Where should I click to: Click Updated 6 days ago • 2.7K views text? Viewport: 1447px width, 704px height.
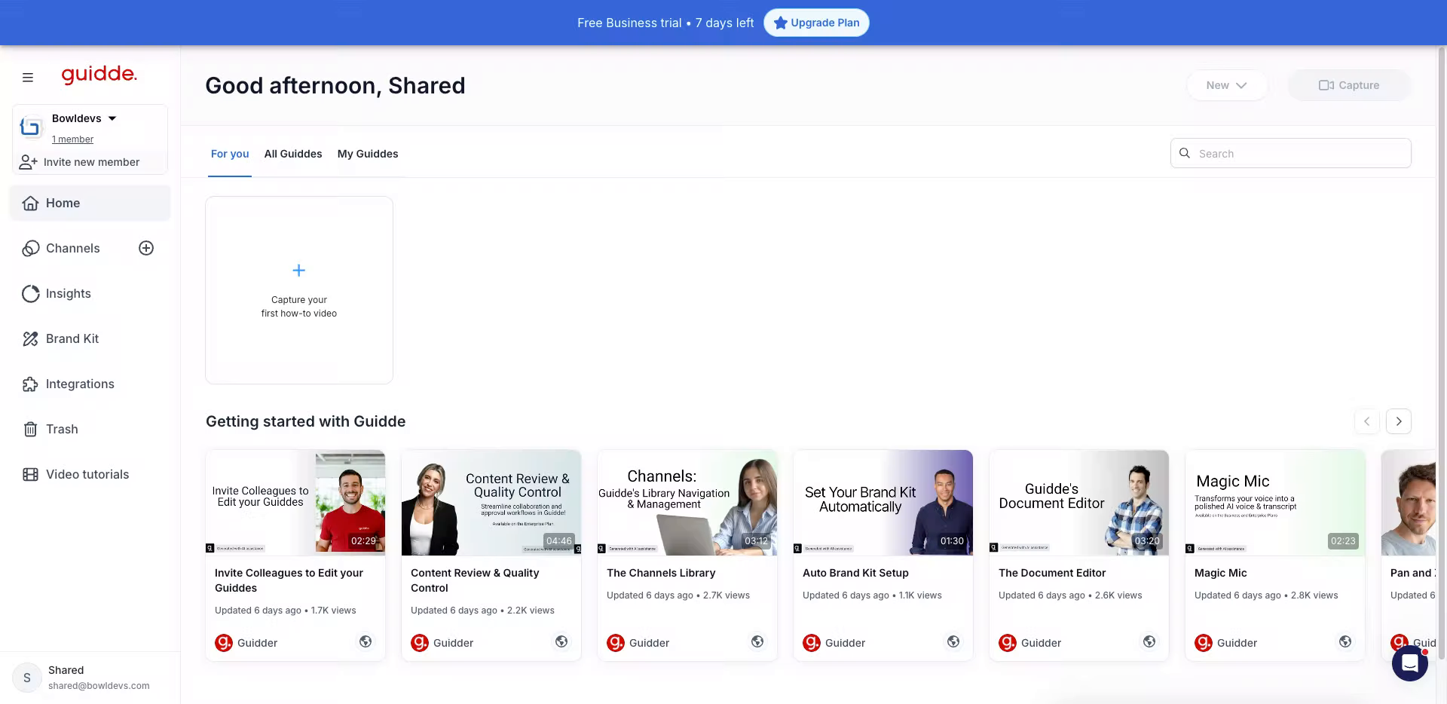pyautogui.click(x=678, y=595)
